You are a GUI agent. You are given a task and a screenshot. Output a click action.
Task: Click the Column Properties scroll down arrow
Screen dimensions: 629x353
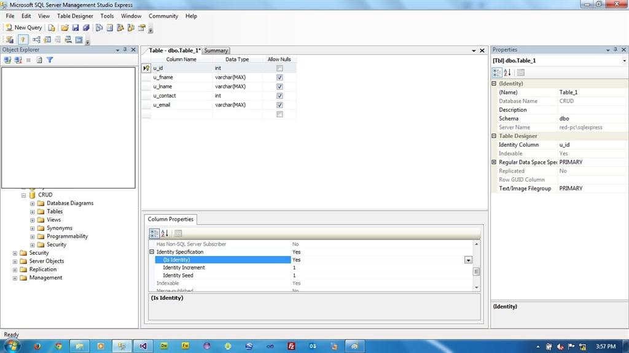coord(476,287)
